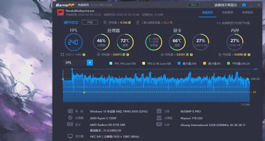Click 最小值:98 legend swatch
Viewport: 265px width, 141px height.
205,63
